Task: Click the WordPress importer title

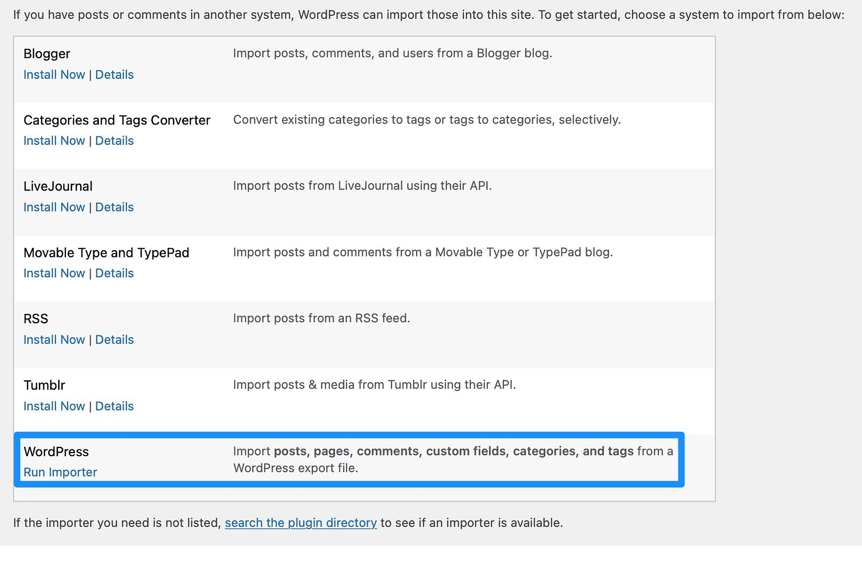Action: click(x=56, y=451)
